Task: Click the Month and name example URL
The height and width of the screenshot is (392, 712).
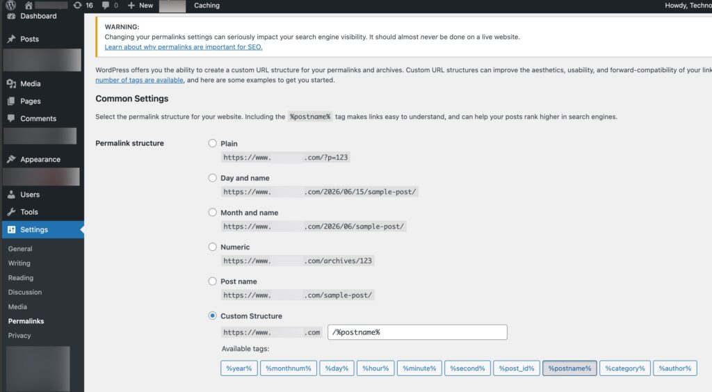Action: click(314, 227)
